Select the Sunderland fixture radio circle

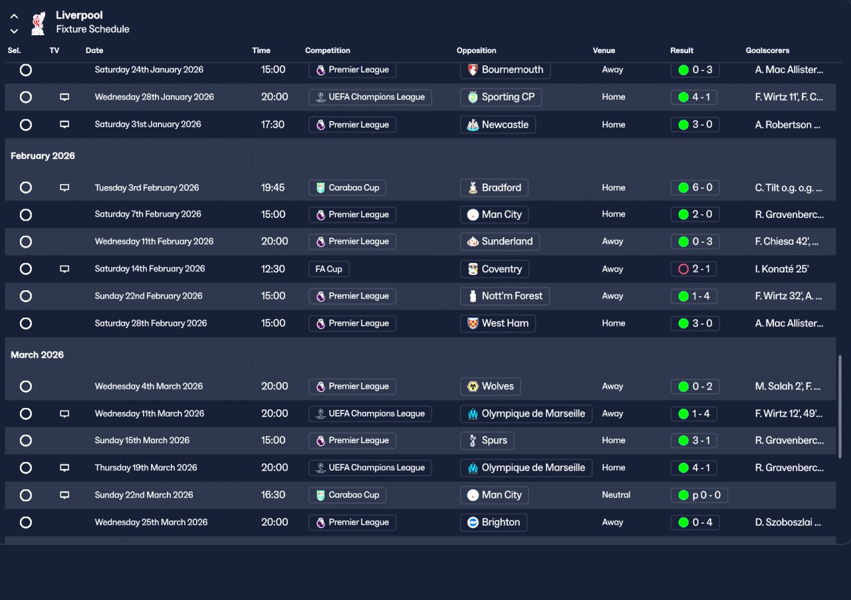[x=26, y=242]
